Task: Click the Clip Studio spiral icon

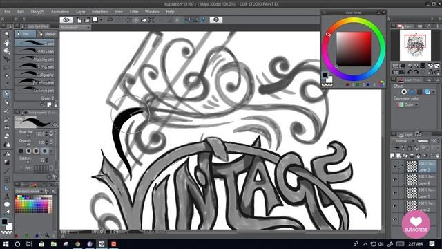Action: [66, 20]
